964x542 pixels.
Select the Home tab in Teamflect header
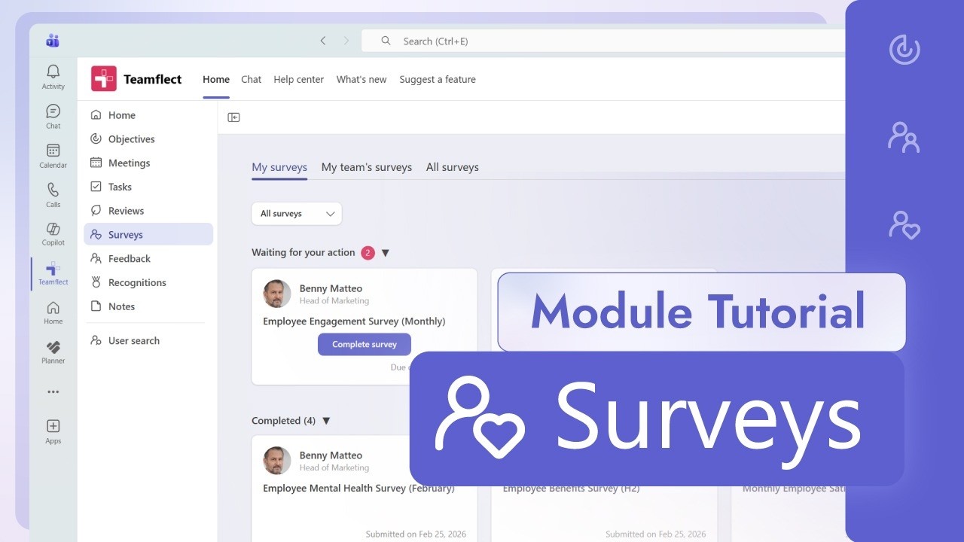[x=216, y=79]
